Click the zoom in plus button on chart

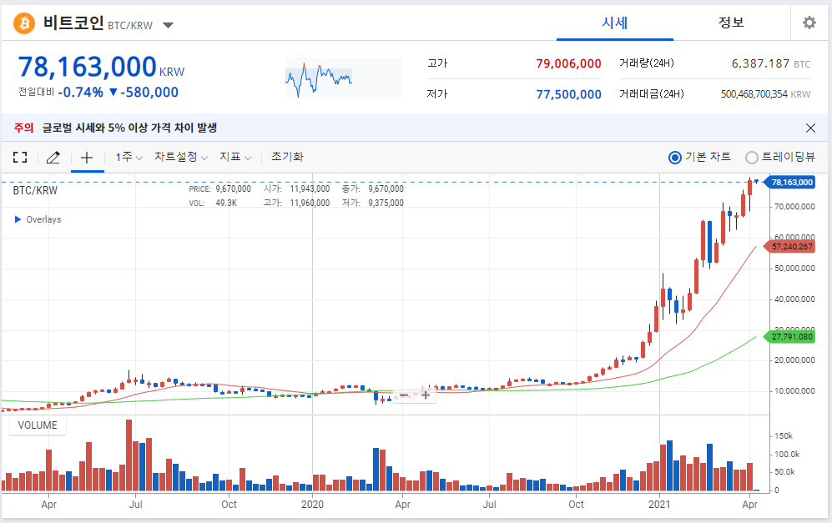(426, 395)
